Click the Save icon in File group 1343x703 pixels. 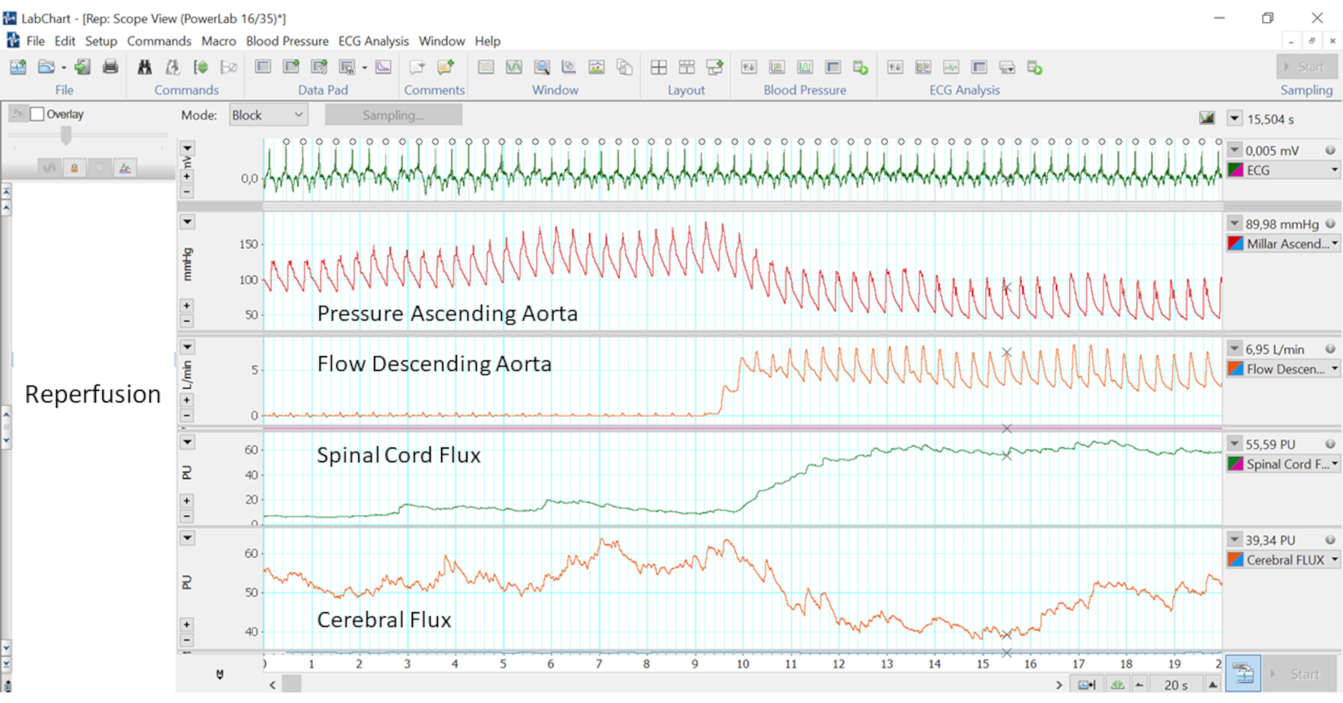pyautogui.click(x=83, y=67)
